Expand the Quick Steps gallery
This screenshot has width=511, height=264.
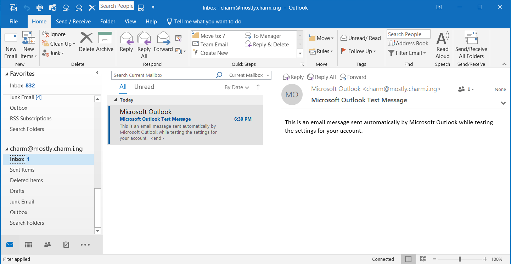pos(300,53)
